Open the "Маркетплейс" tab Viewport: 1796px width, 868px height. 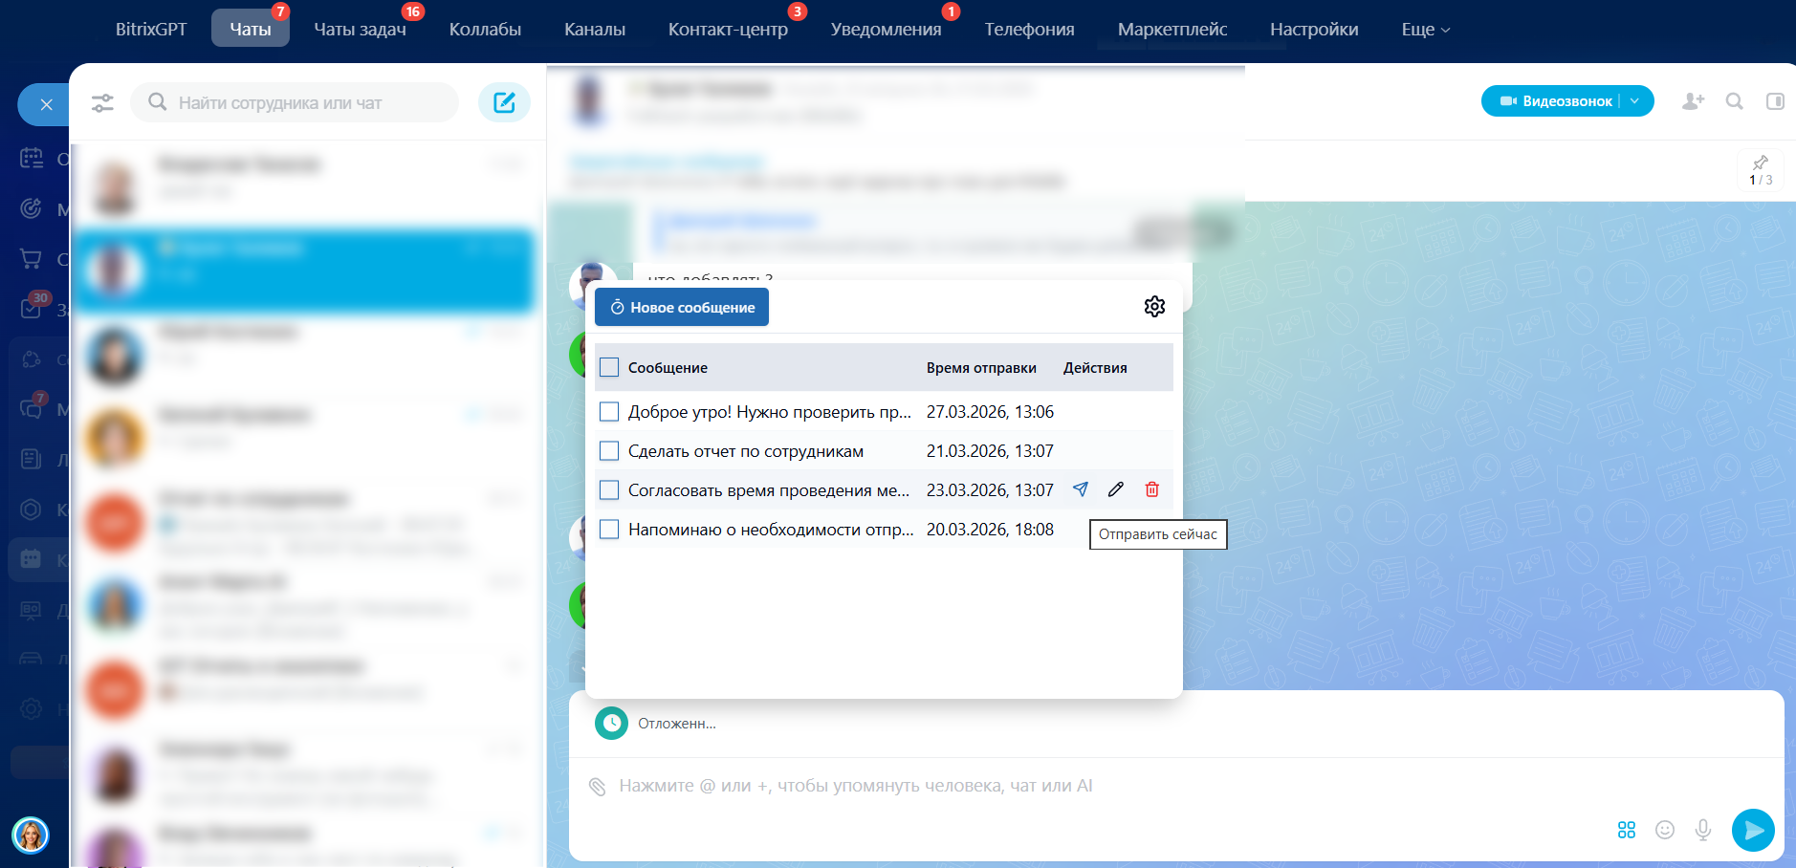pos(1172,30)
